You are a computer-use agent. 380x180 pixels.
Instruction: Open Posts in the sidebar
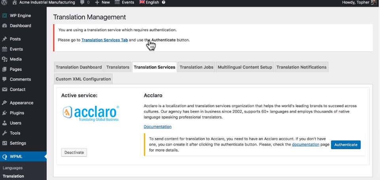[x=15, y=39]
